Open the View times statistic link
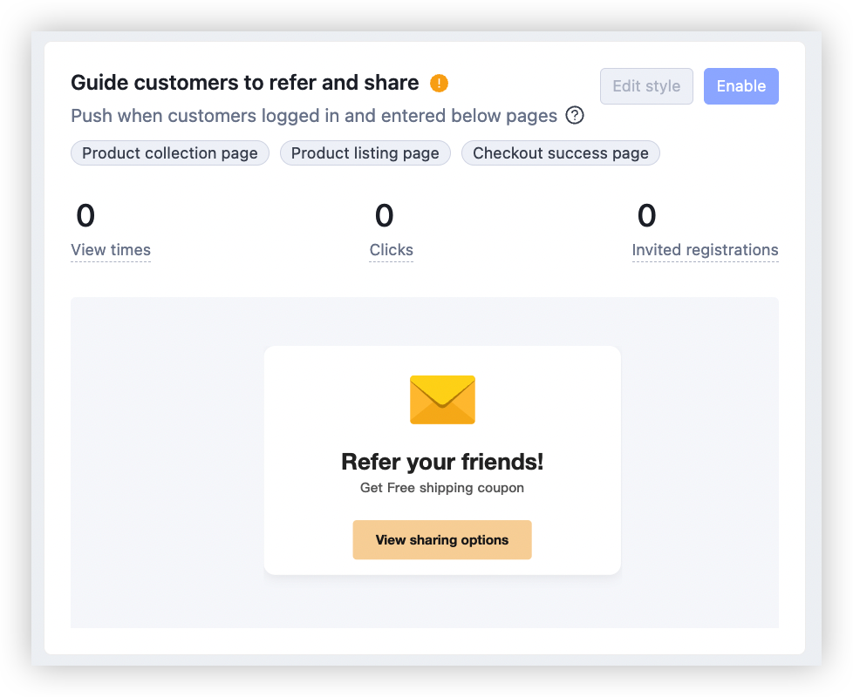Image resolution: width=853 pixels, height=697 pixels. [x=111, y=250]
